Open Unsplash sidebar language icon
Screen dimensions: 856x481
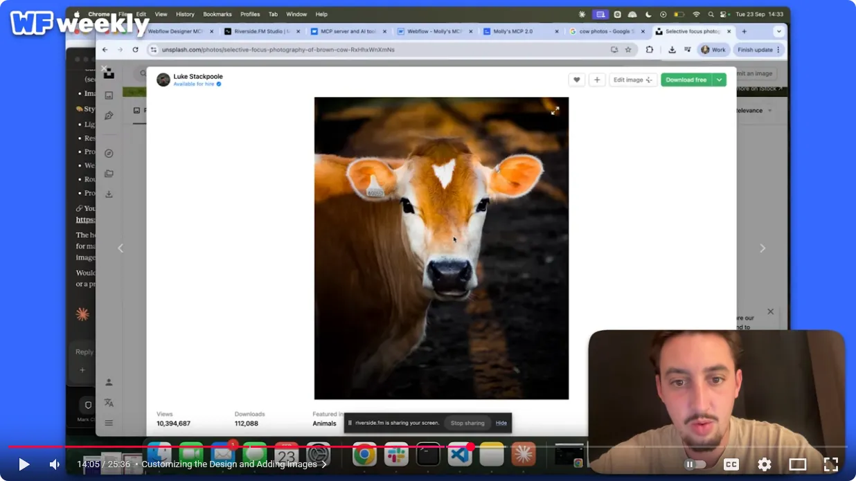point(109,403)
